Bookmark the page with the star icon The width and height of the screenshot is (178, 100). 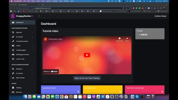point(130,8)
